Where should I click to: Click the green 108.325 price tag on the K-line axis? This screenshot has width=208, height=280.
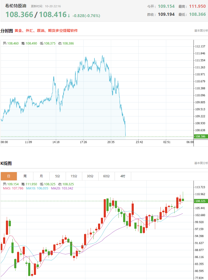point(201,201)
